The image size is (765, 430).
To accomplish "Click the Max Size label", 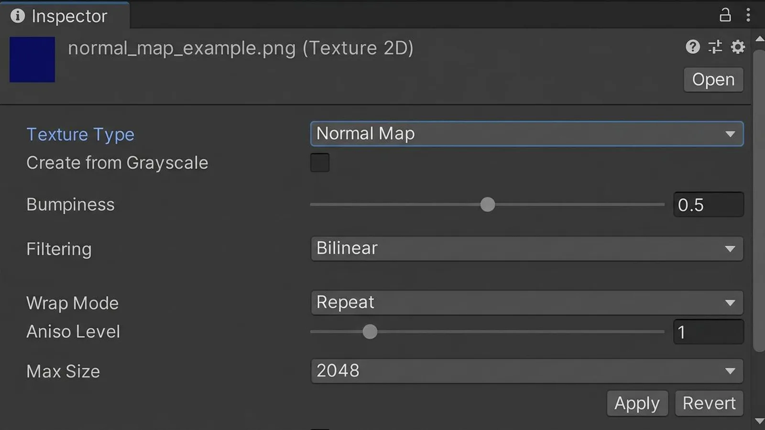I will click(x=63, y=371).
